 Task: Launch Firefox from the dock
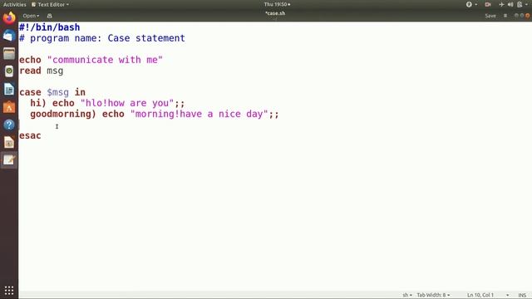tap(9, 17)
